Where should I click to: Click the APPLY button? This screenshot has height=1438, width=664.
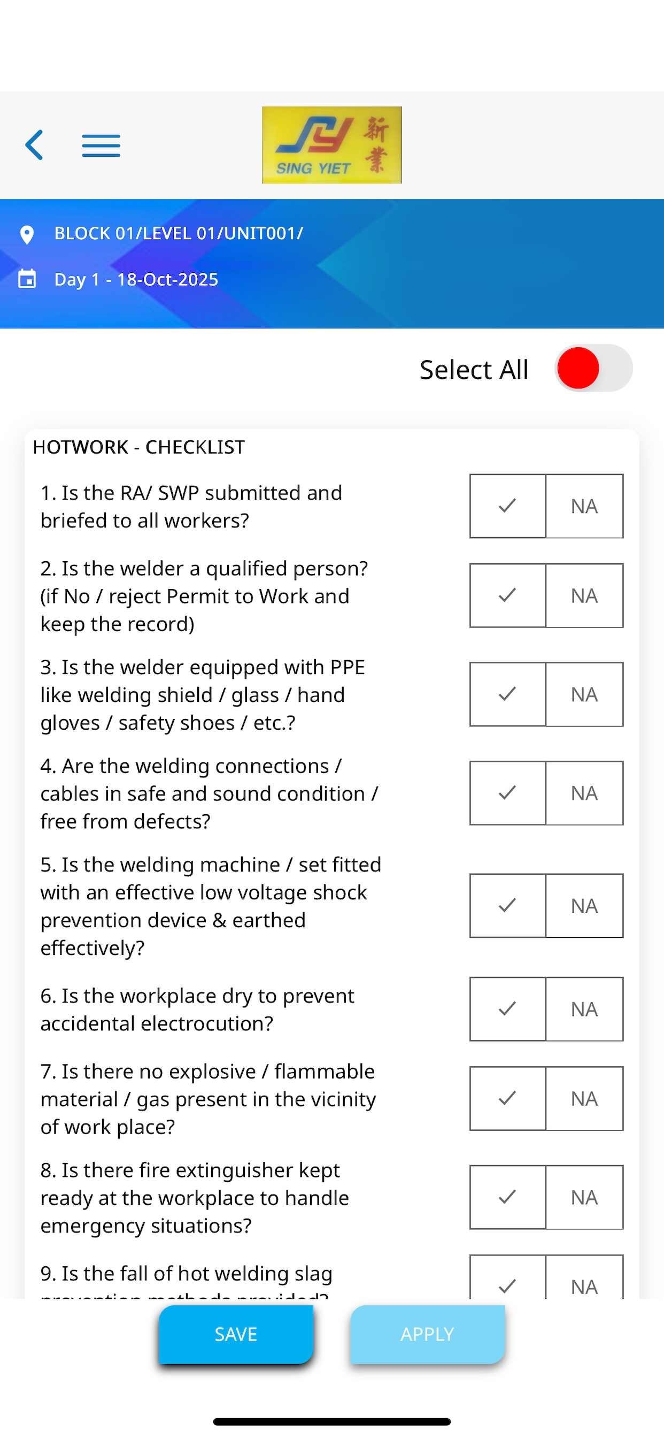[427, 1334]
